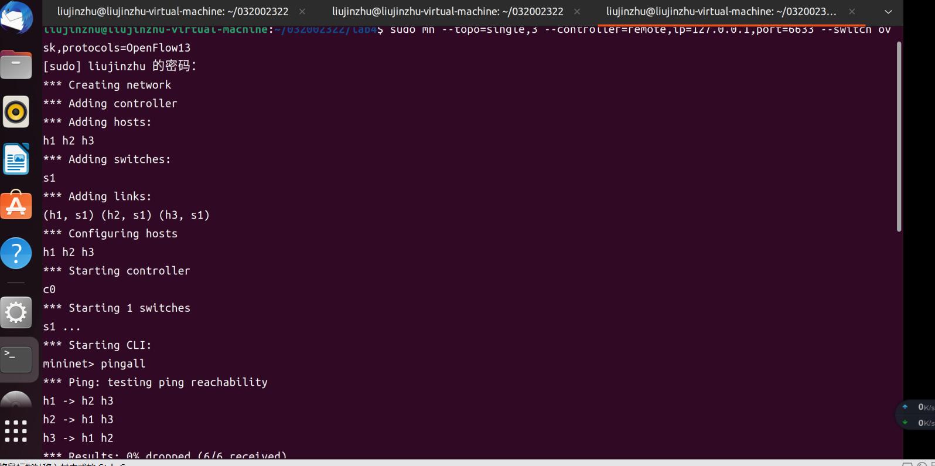This screenshot has width=935, height=466.
Task: Click the 'sk,protocols=OpenFlow13' command line text
Action: click(117, 47)
